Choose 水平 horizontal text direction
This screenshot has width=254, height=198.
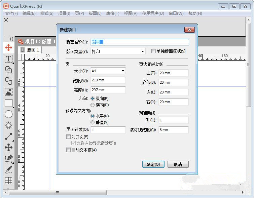coord(93,116)
